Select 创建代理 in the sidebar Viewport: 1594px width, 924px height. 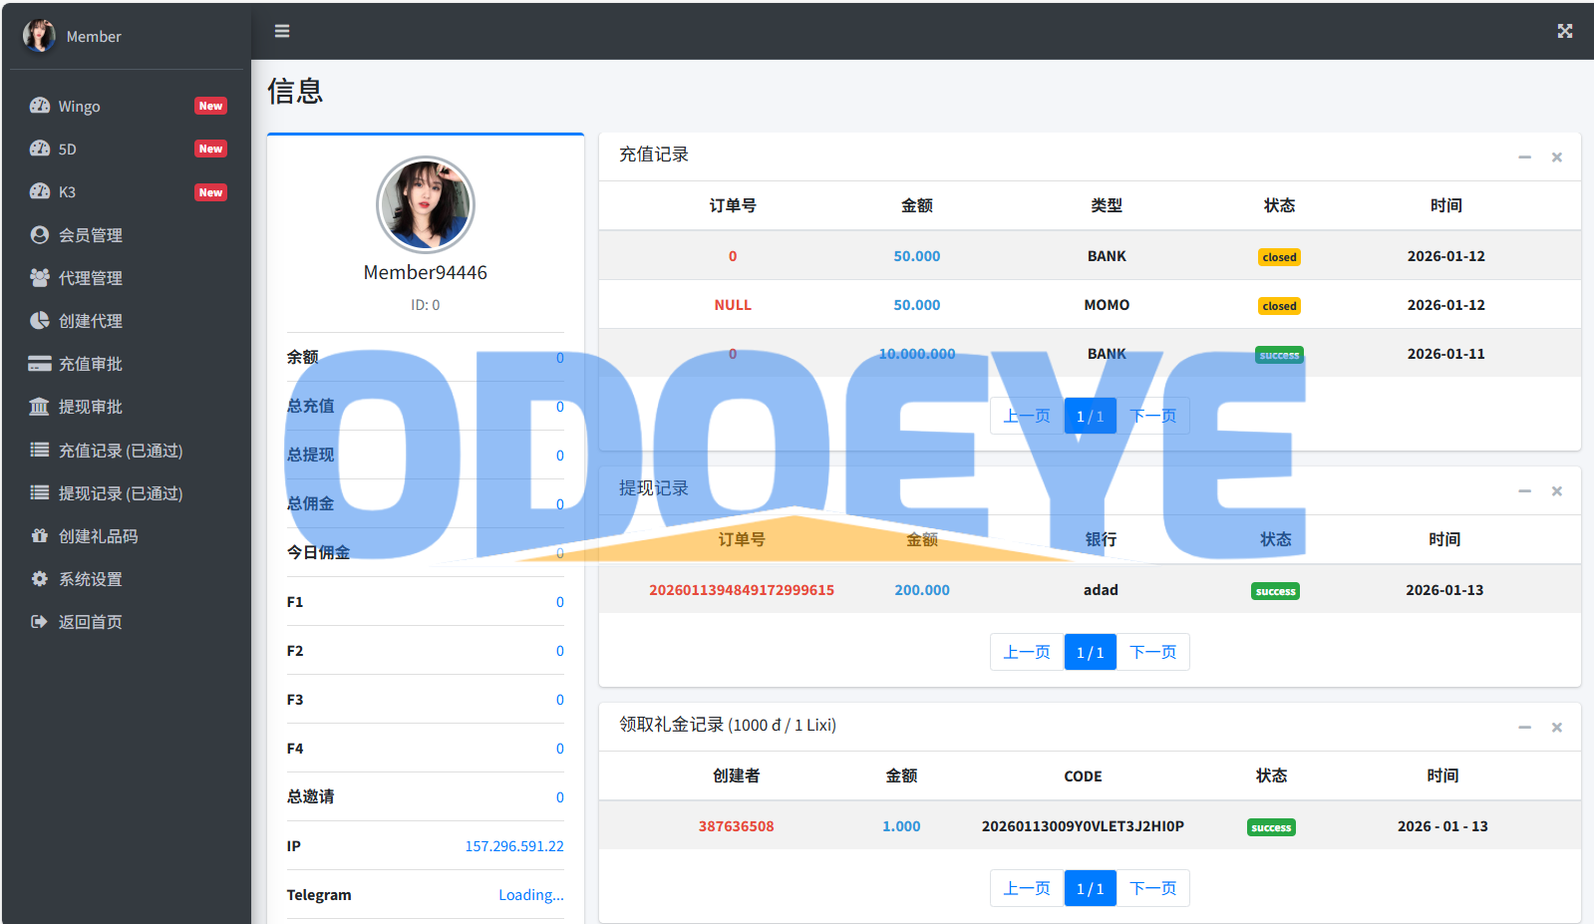(x=90, y=321)
